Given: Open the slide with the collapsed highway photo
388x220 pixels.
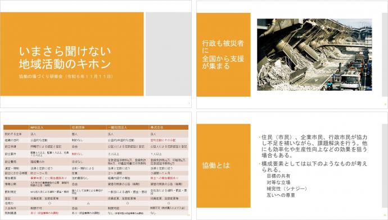Looking at the screenshot, I should [x=292, y=55].
